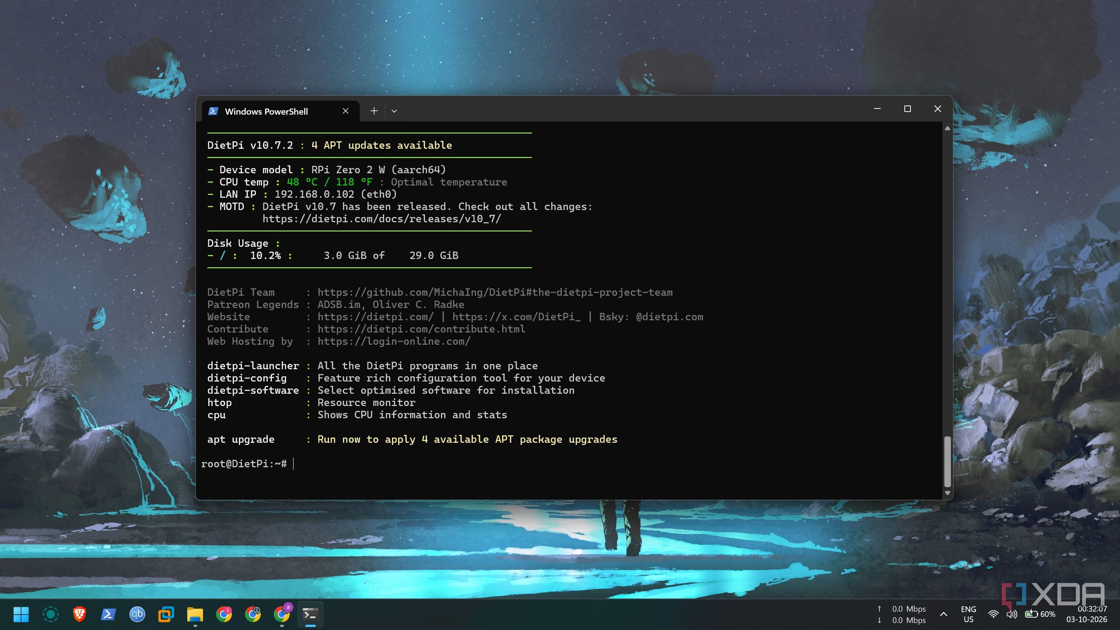Screen dimensions: 1120x630
Task: Click the text "dietpi-config"
Action: click(247, 378)
